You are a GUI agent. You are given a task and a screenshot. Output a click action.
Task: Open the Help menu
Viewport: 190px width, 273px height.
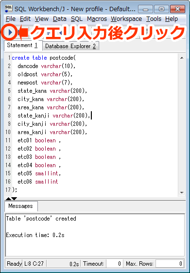(x=172, y=19)
